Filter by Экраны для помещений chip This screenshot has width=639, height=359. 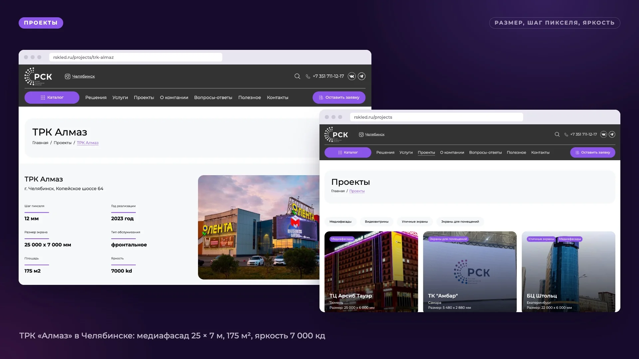point(460,222)
